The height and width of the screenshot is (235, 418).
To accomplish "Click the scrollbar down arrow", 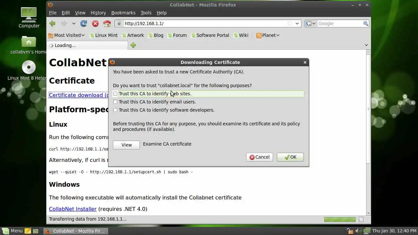I will coord(368,213).
